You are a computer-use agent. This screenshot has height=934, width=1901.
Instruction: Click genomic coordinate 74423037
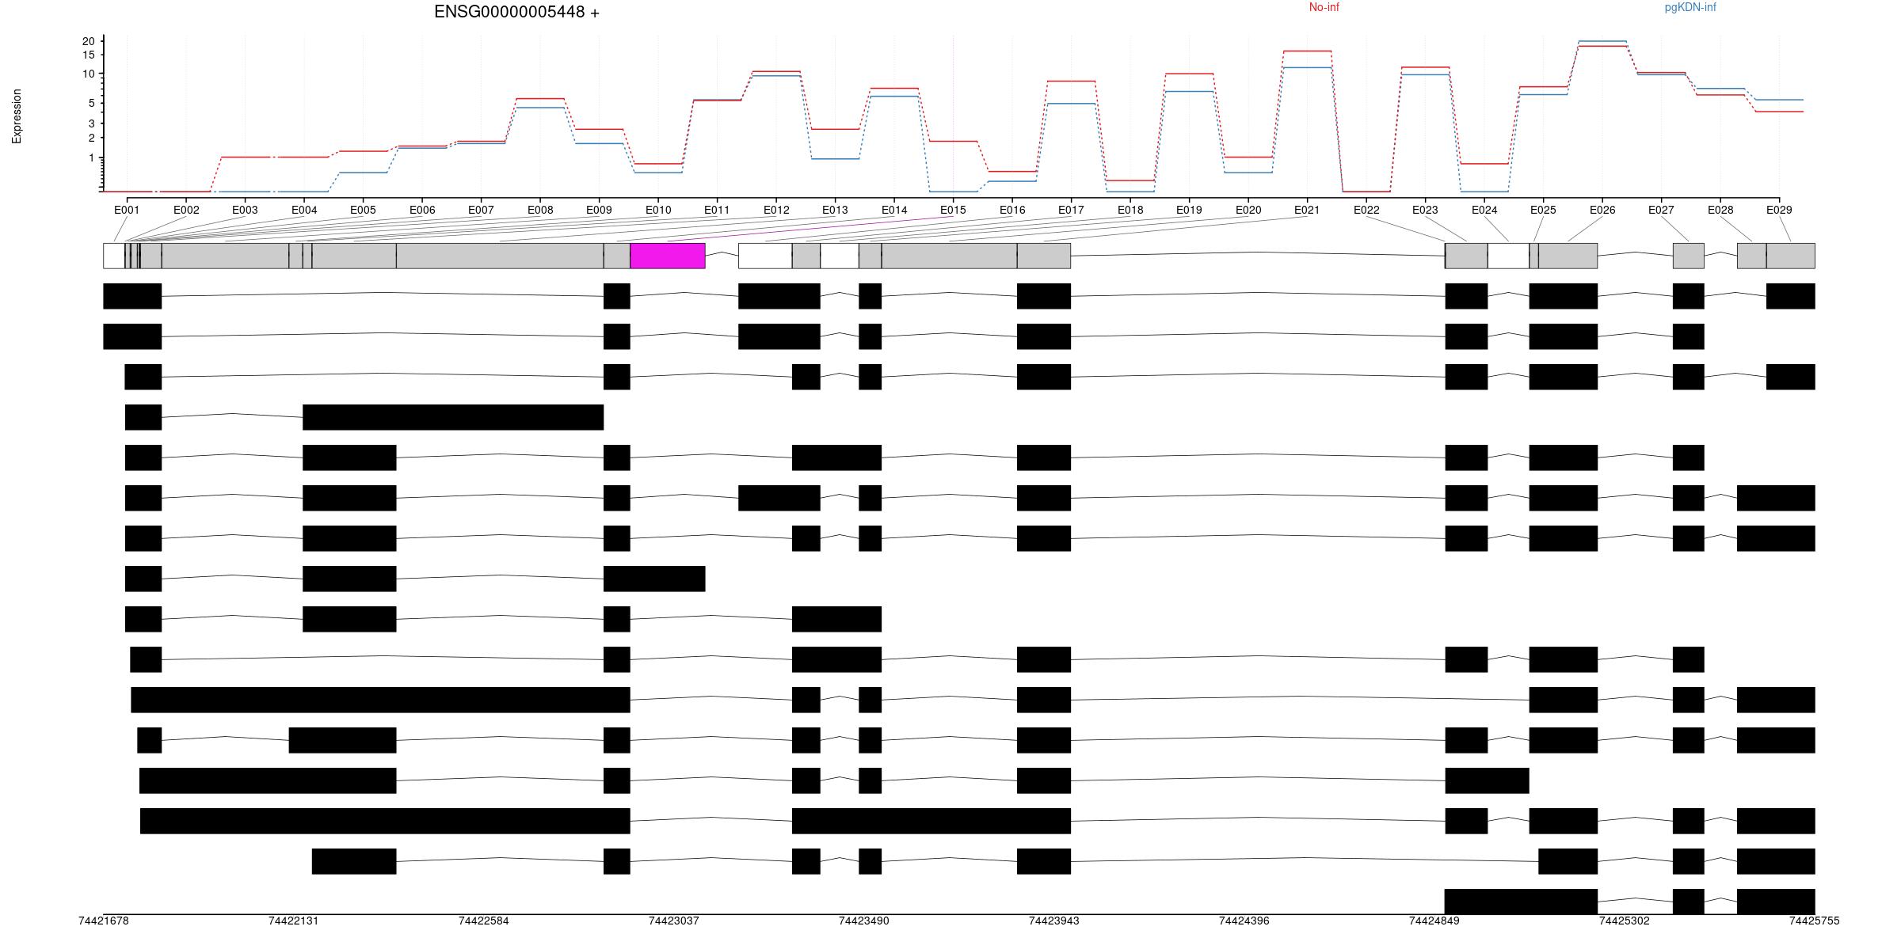pos(674,921)
